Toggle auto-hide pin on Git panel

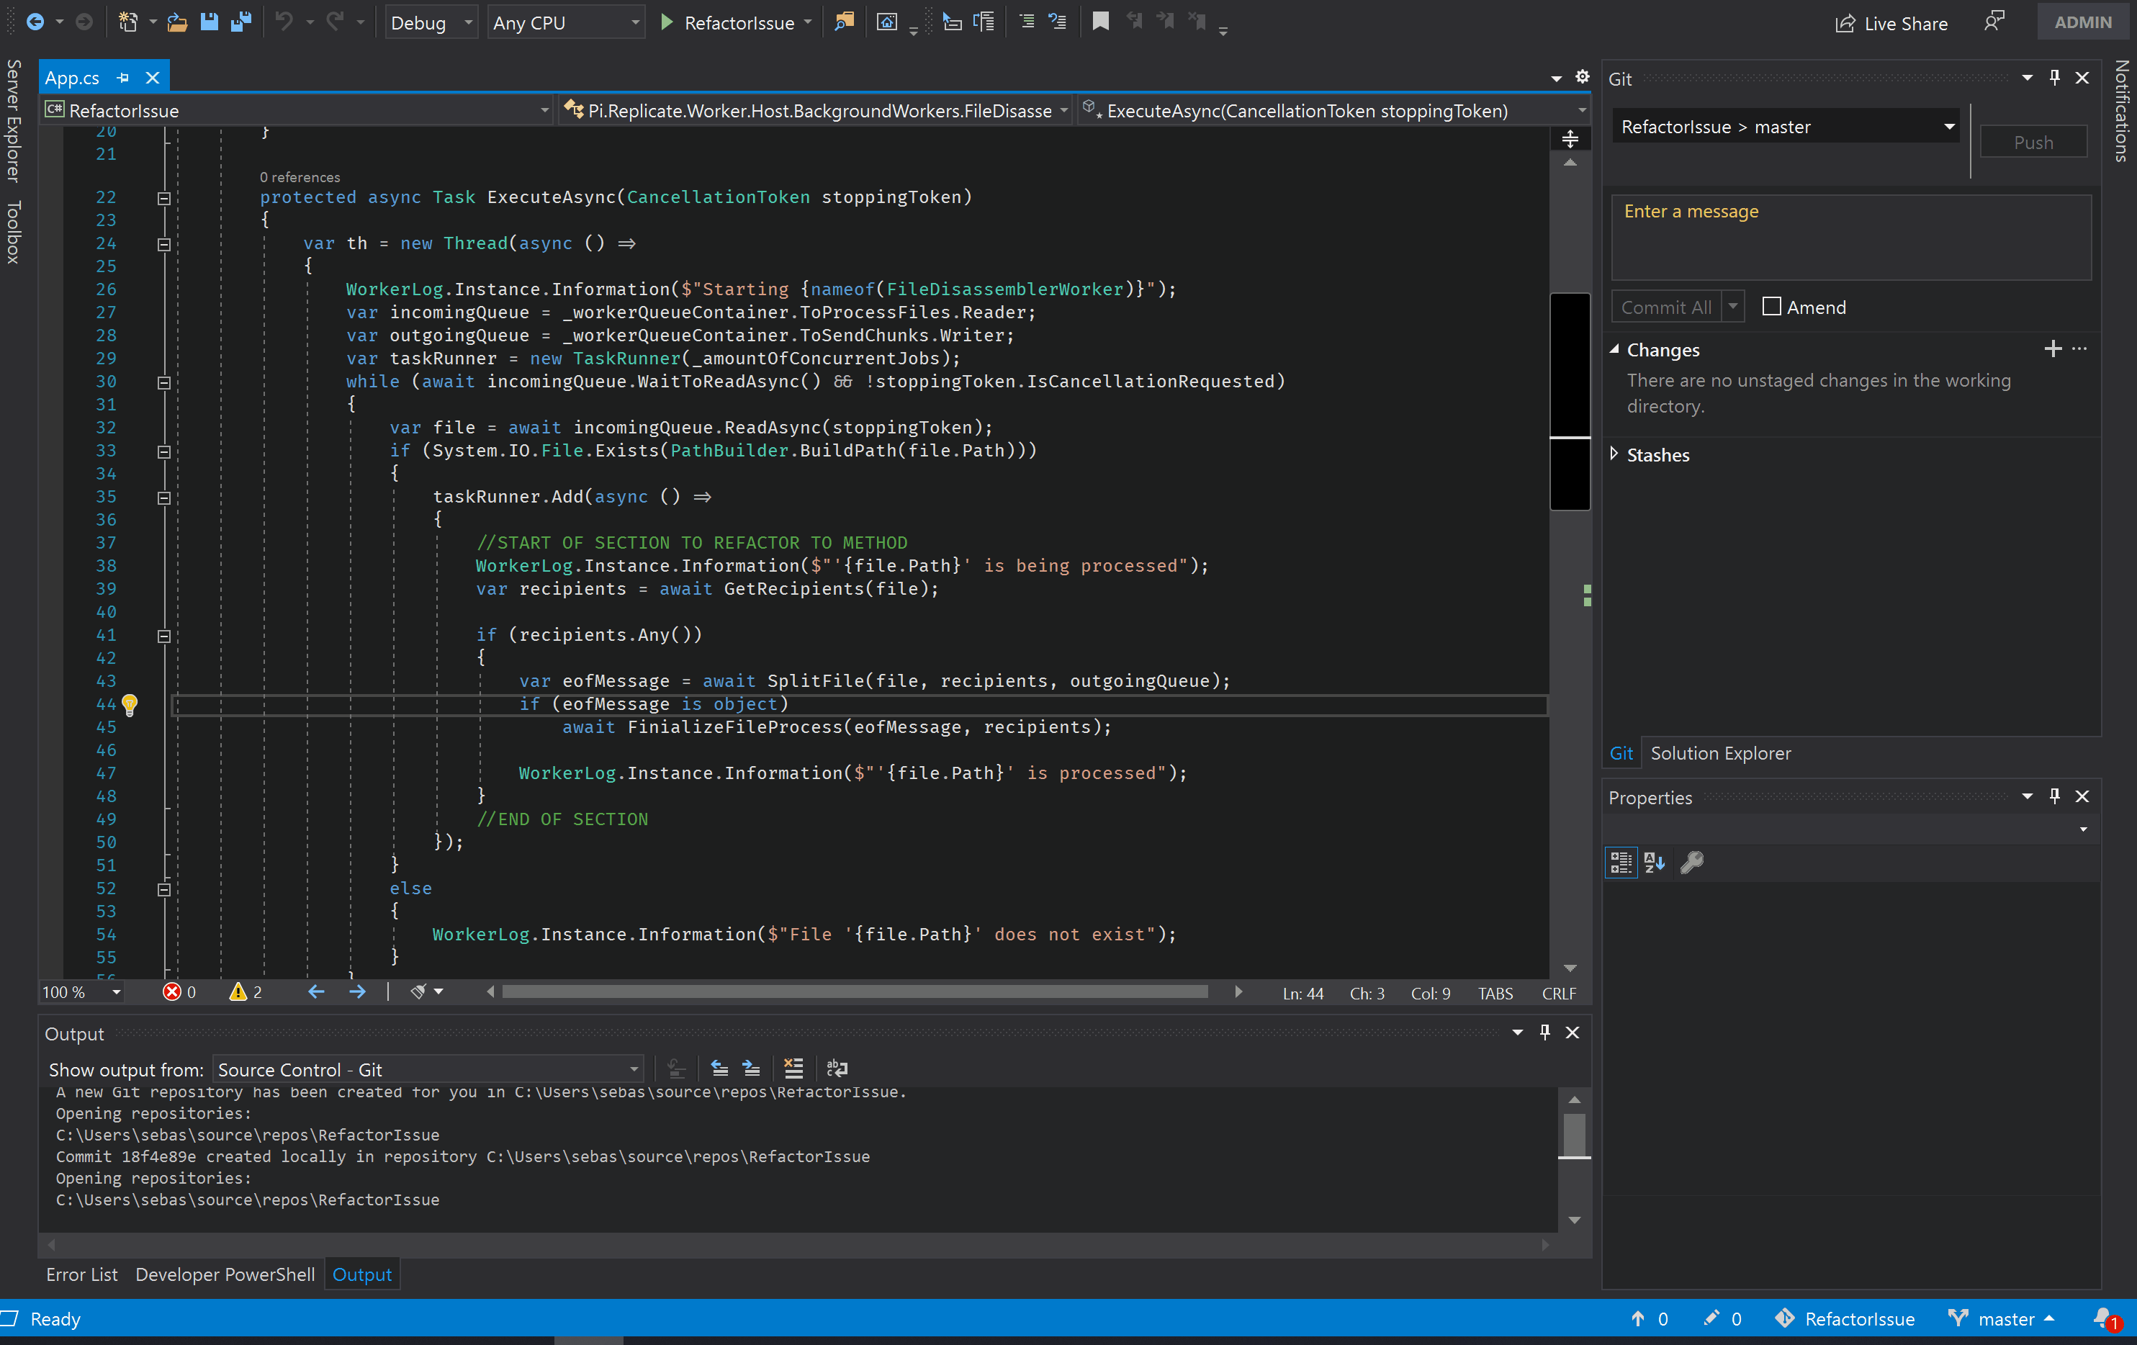[x=2054, y=78]
